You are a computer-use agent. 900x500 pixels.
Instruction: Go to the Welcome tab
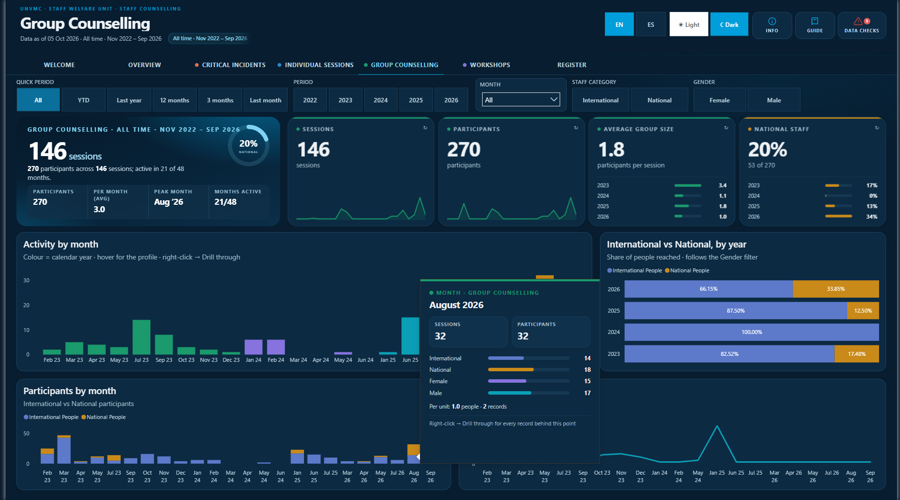coord(59,65)
